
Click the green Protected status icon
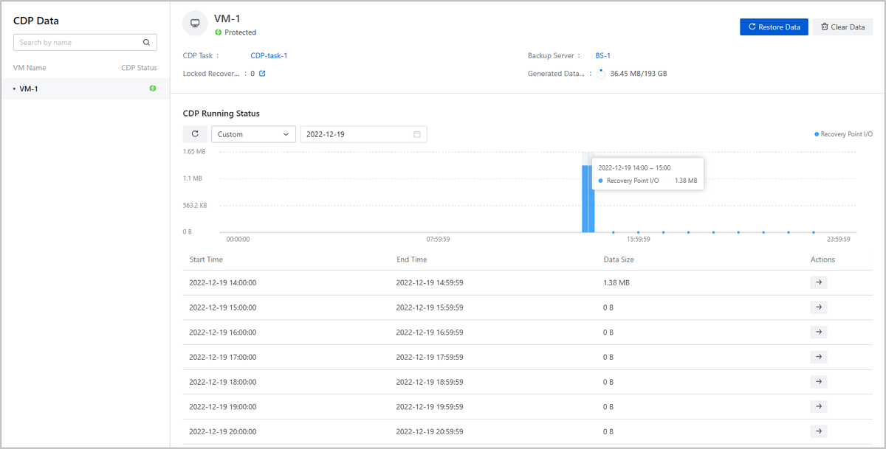click(218, 32)
